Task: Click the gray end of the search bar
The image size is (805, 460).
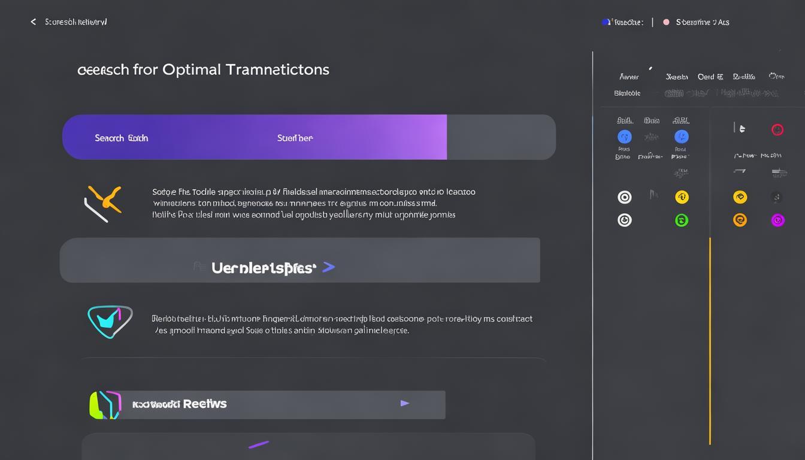Action: [501, 137]
